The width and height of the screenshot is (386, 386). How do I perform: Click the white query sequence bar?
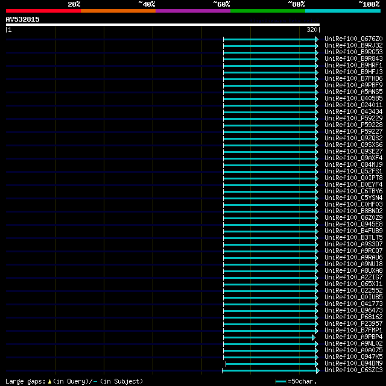point(163,25)
